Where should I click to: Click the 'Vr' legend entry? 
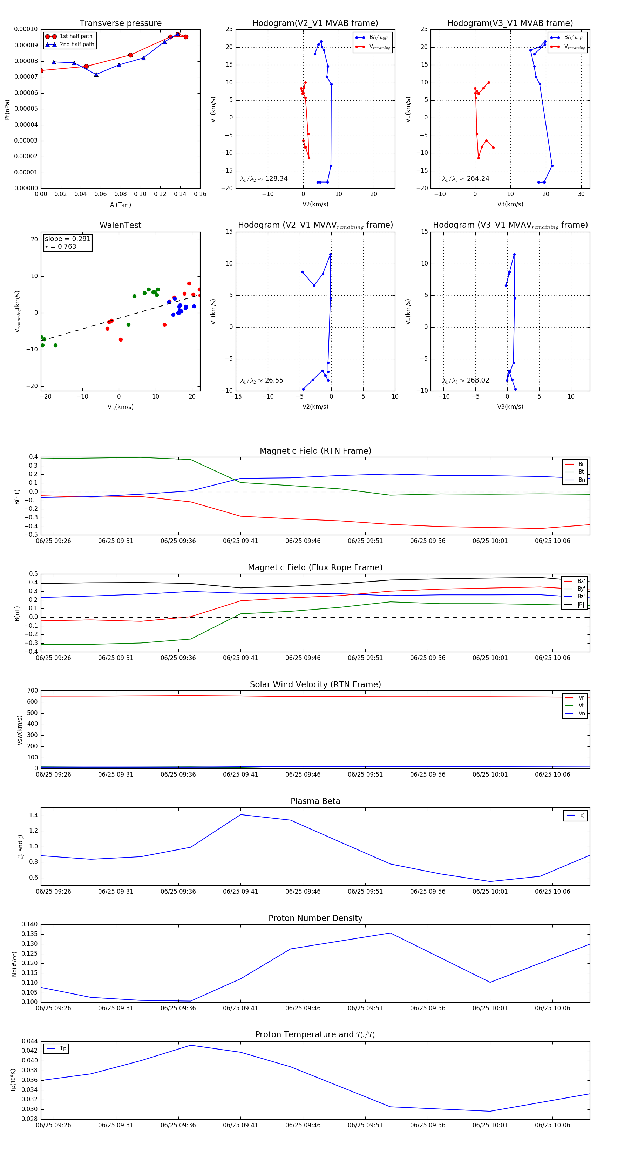pos(575,698)
